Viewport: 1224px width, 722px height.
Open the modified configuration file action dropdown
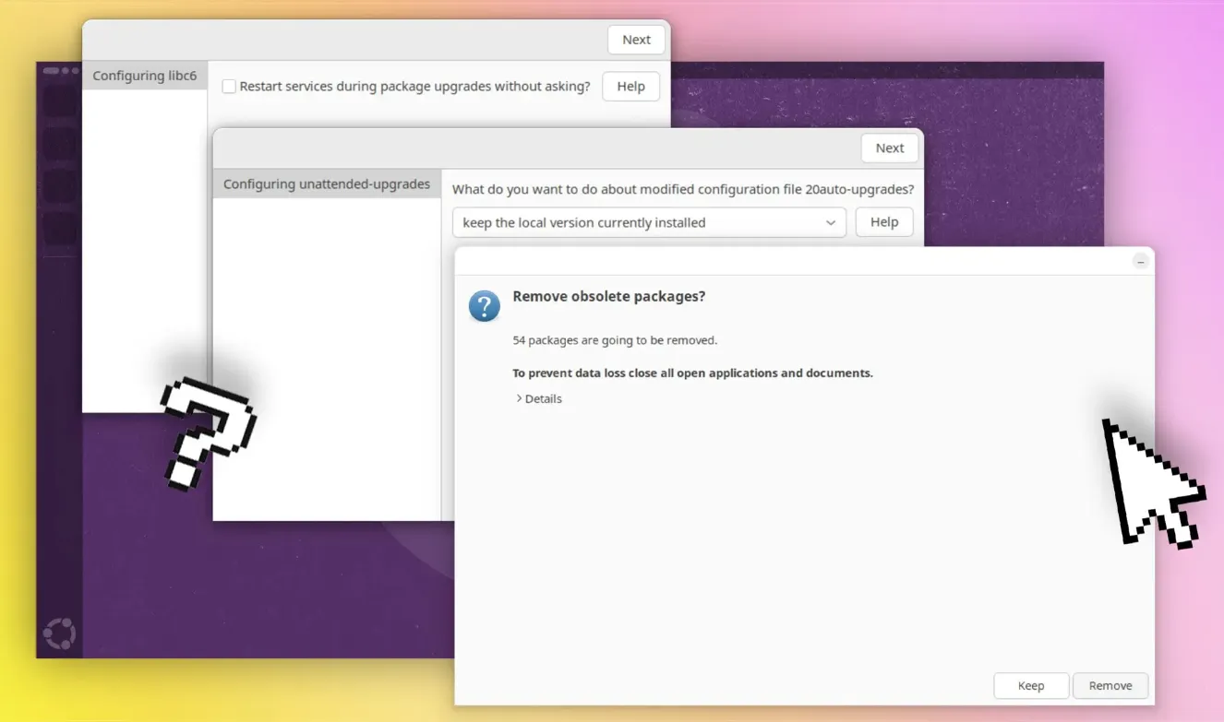coord(649,222)
